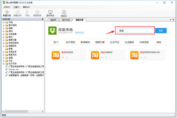
Task: Select the 行业 folder icon in tree
Action: (6, 61)
